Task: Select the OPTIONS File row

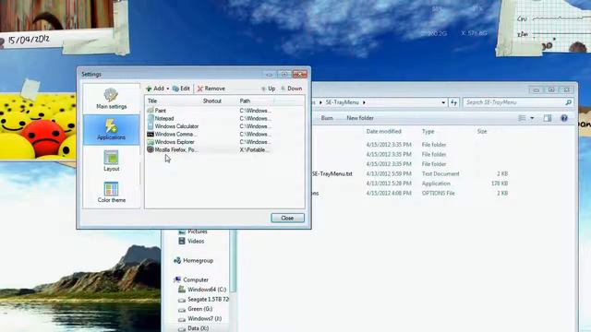Action: [410, 194]
